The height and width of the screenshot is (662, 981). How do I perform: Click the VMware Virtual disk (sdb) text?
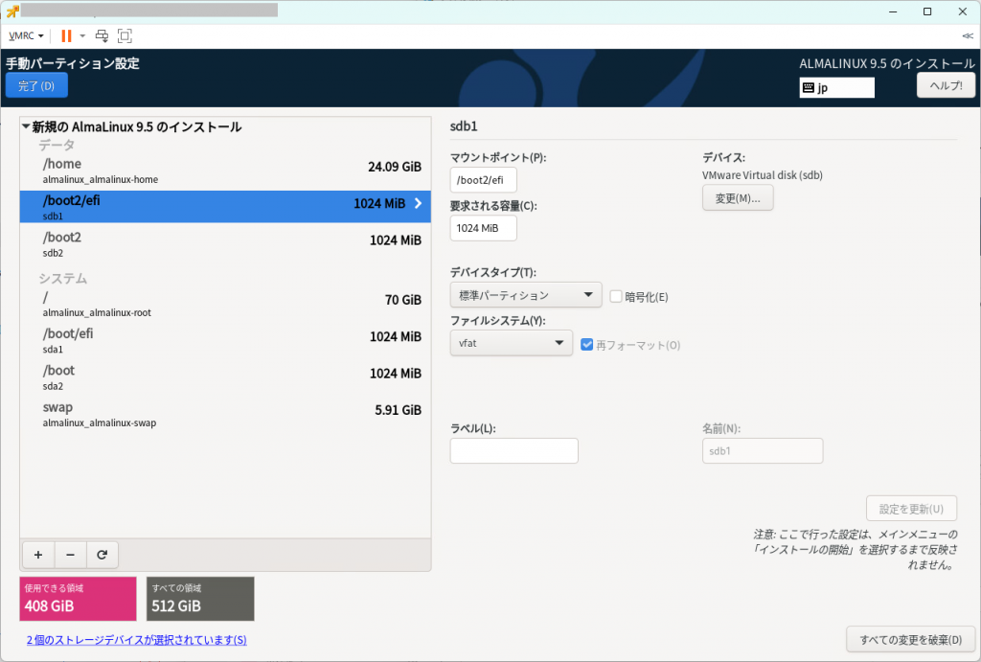point(762,175)
